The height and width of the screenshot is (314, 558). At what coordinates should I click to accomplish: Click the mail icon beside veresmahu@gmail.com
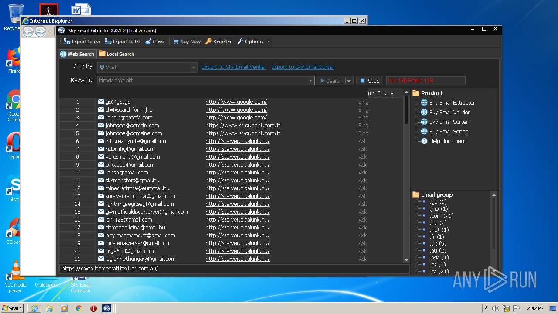pyautogui.click(x=101, y=157)
